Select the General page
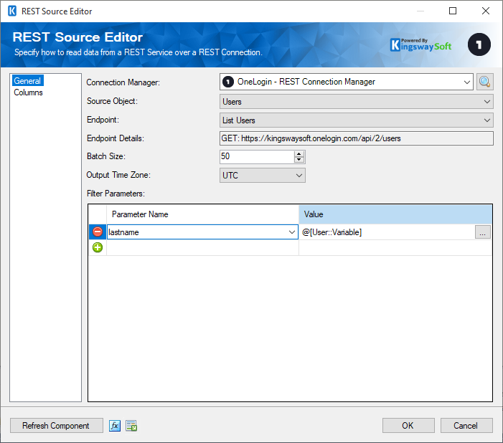This screenshot has width=503, height=443. 27,81
